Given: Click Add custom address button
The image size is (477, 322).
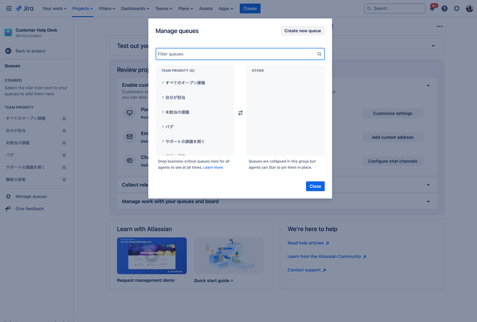Looking at the screenshot, I should point(392,137).
